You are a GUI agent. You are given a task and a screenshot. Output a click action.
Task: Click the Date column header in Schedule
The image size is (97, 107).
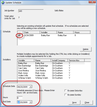coord(32,32)
